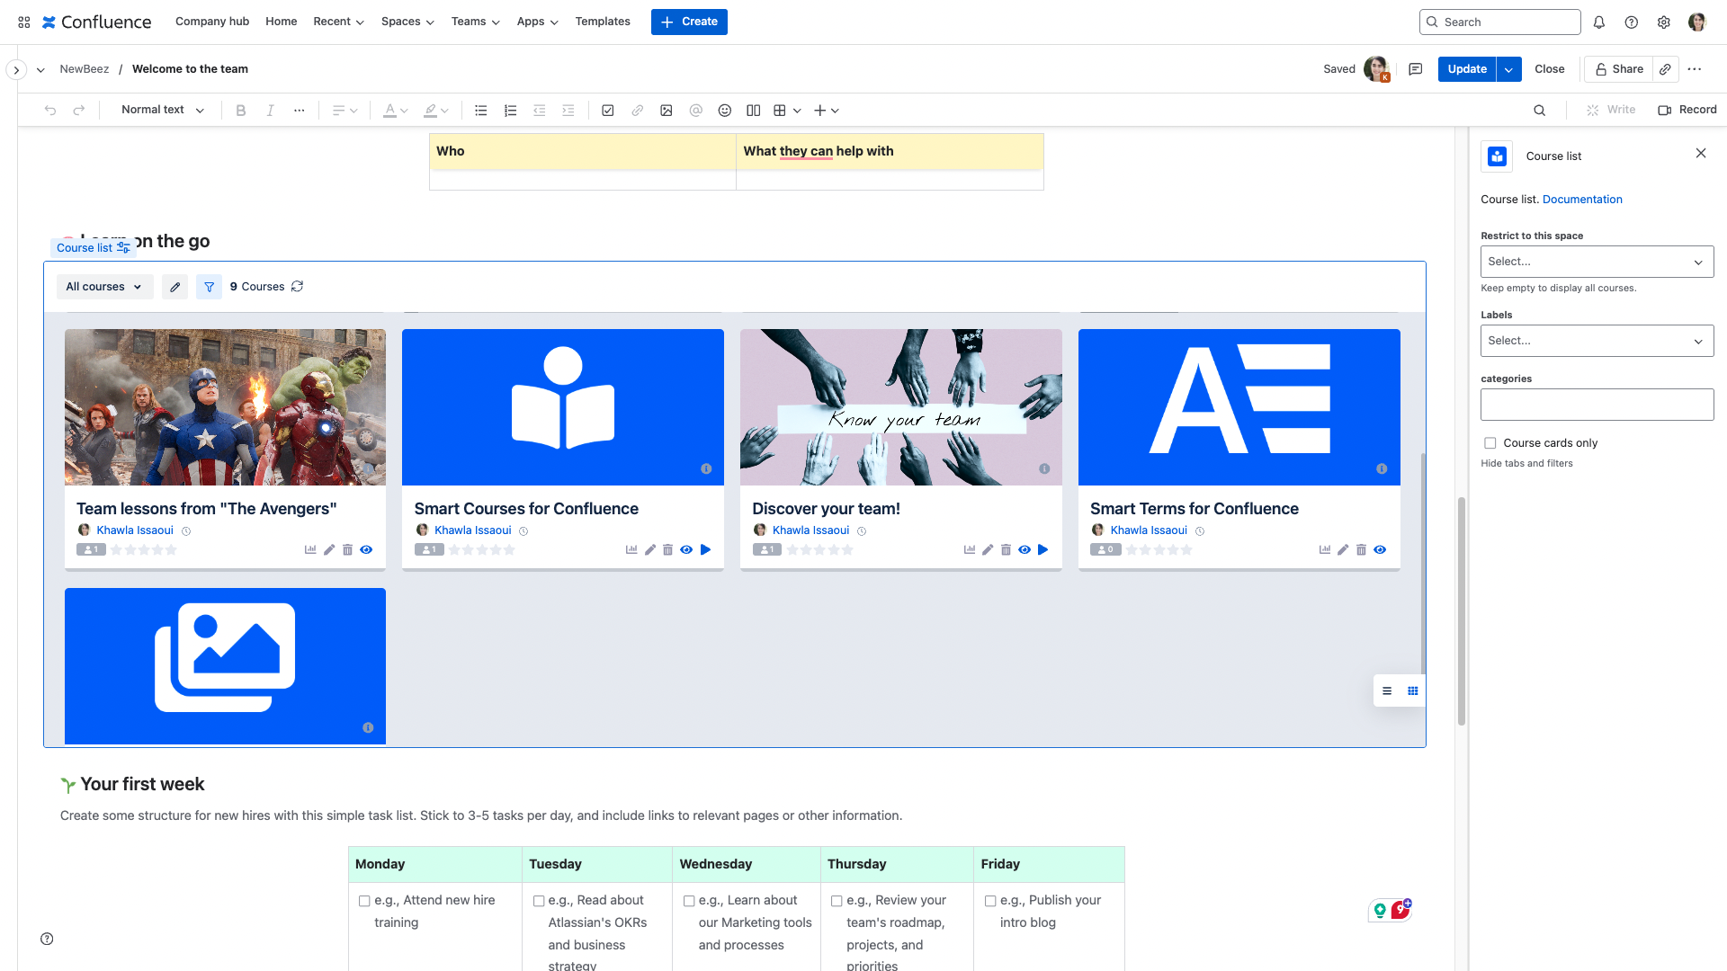The width and height of the screenshot is (1727, 971).
Task: Copy page link with the chain icon
Action: tap(1666, 69)
